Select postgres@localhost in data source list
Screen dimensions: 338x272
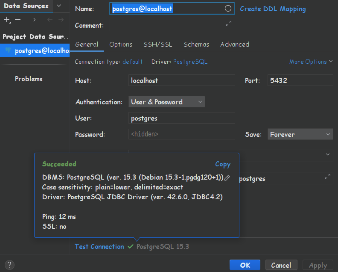[35, 50]
